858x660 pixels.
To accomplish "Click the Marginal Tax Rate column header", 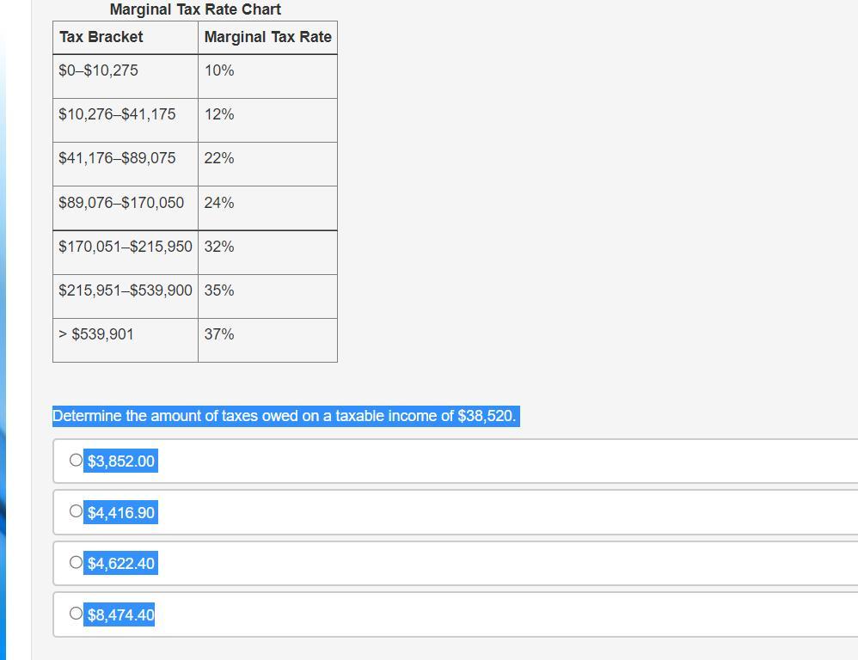I will coord(267,37).
